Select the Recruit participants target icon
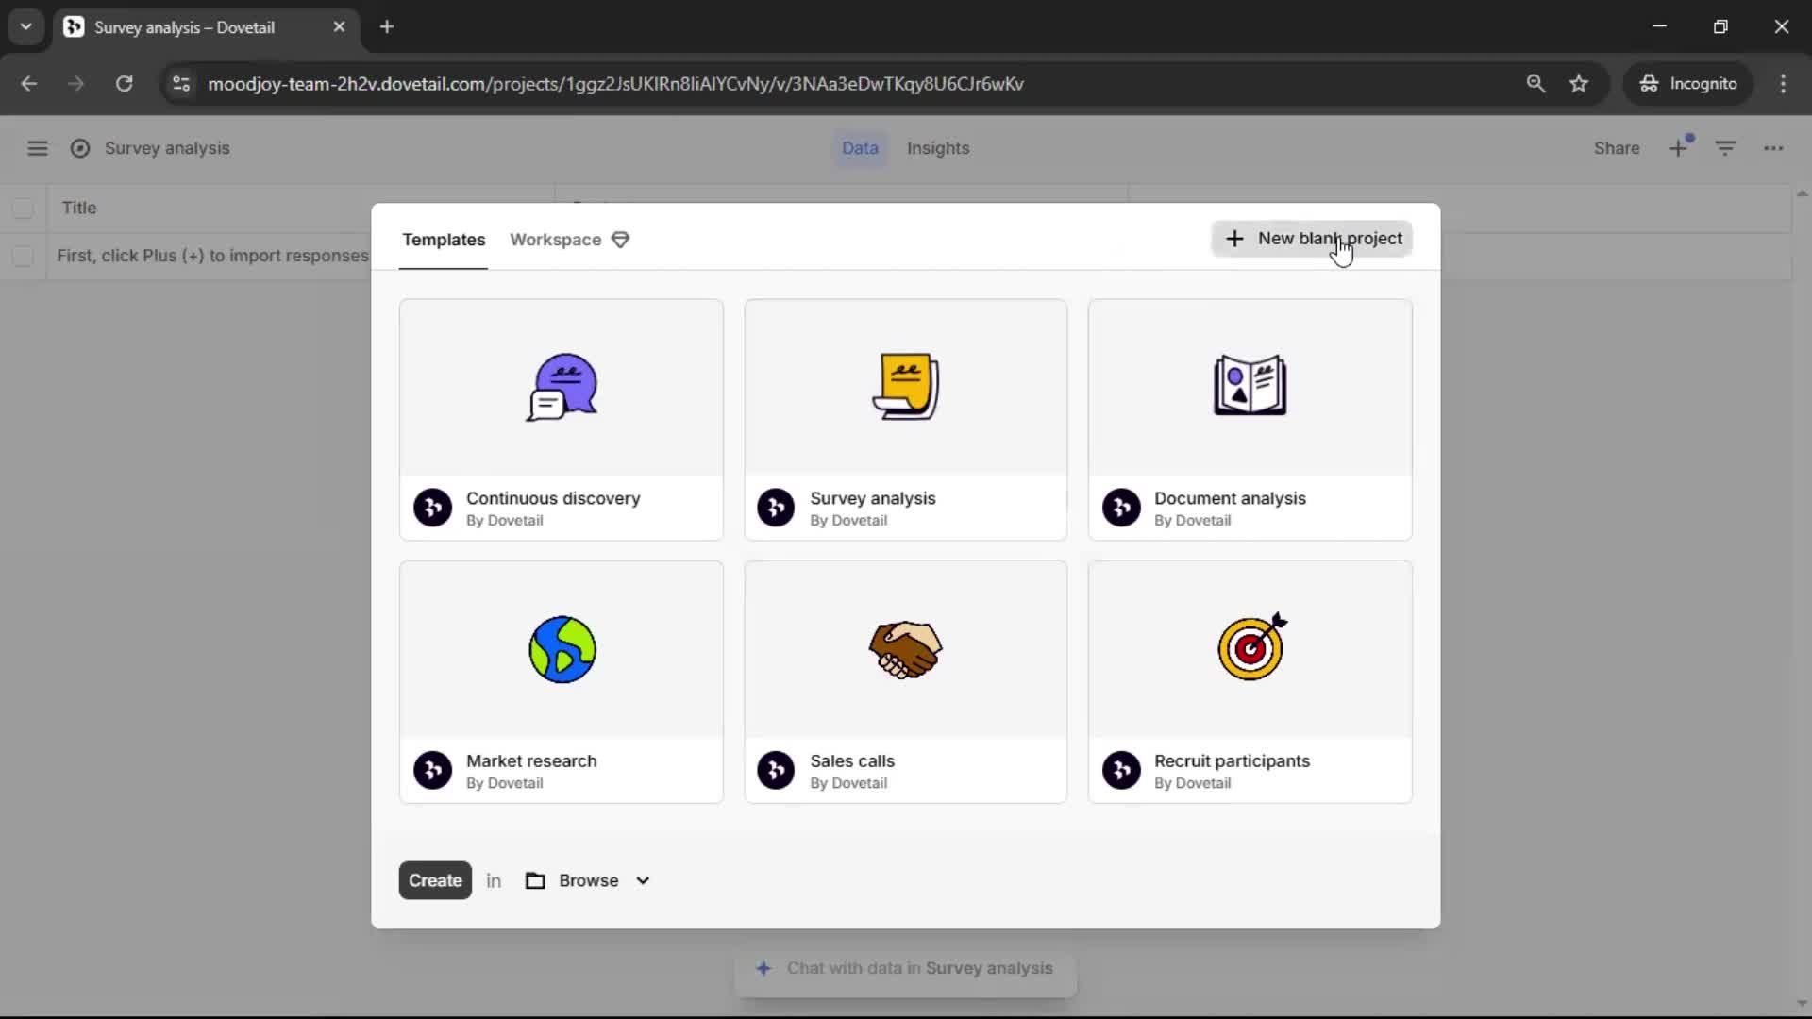 point(1250,647)
